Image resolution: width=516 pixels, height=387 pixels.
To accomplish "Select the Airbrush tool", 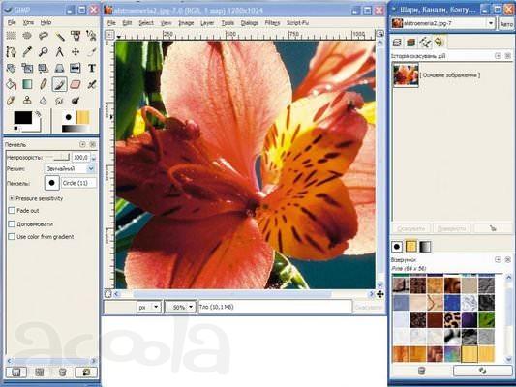I will coord(91,84).
